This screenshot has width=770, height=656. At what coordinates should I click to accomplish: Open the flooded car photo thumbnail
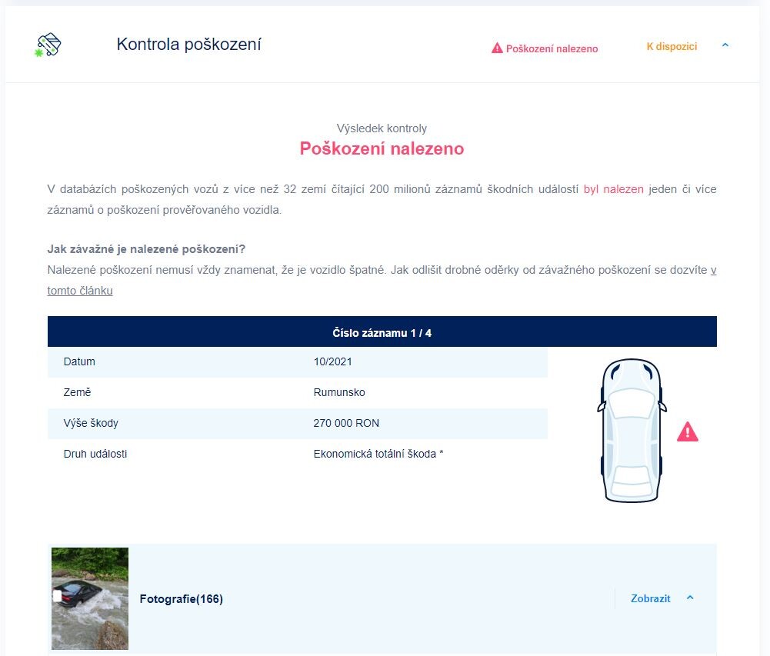90,598
